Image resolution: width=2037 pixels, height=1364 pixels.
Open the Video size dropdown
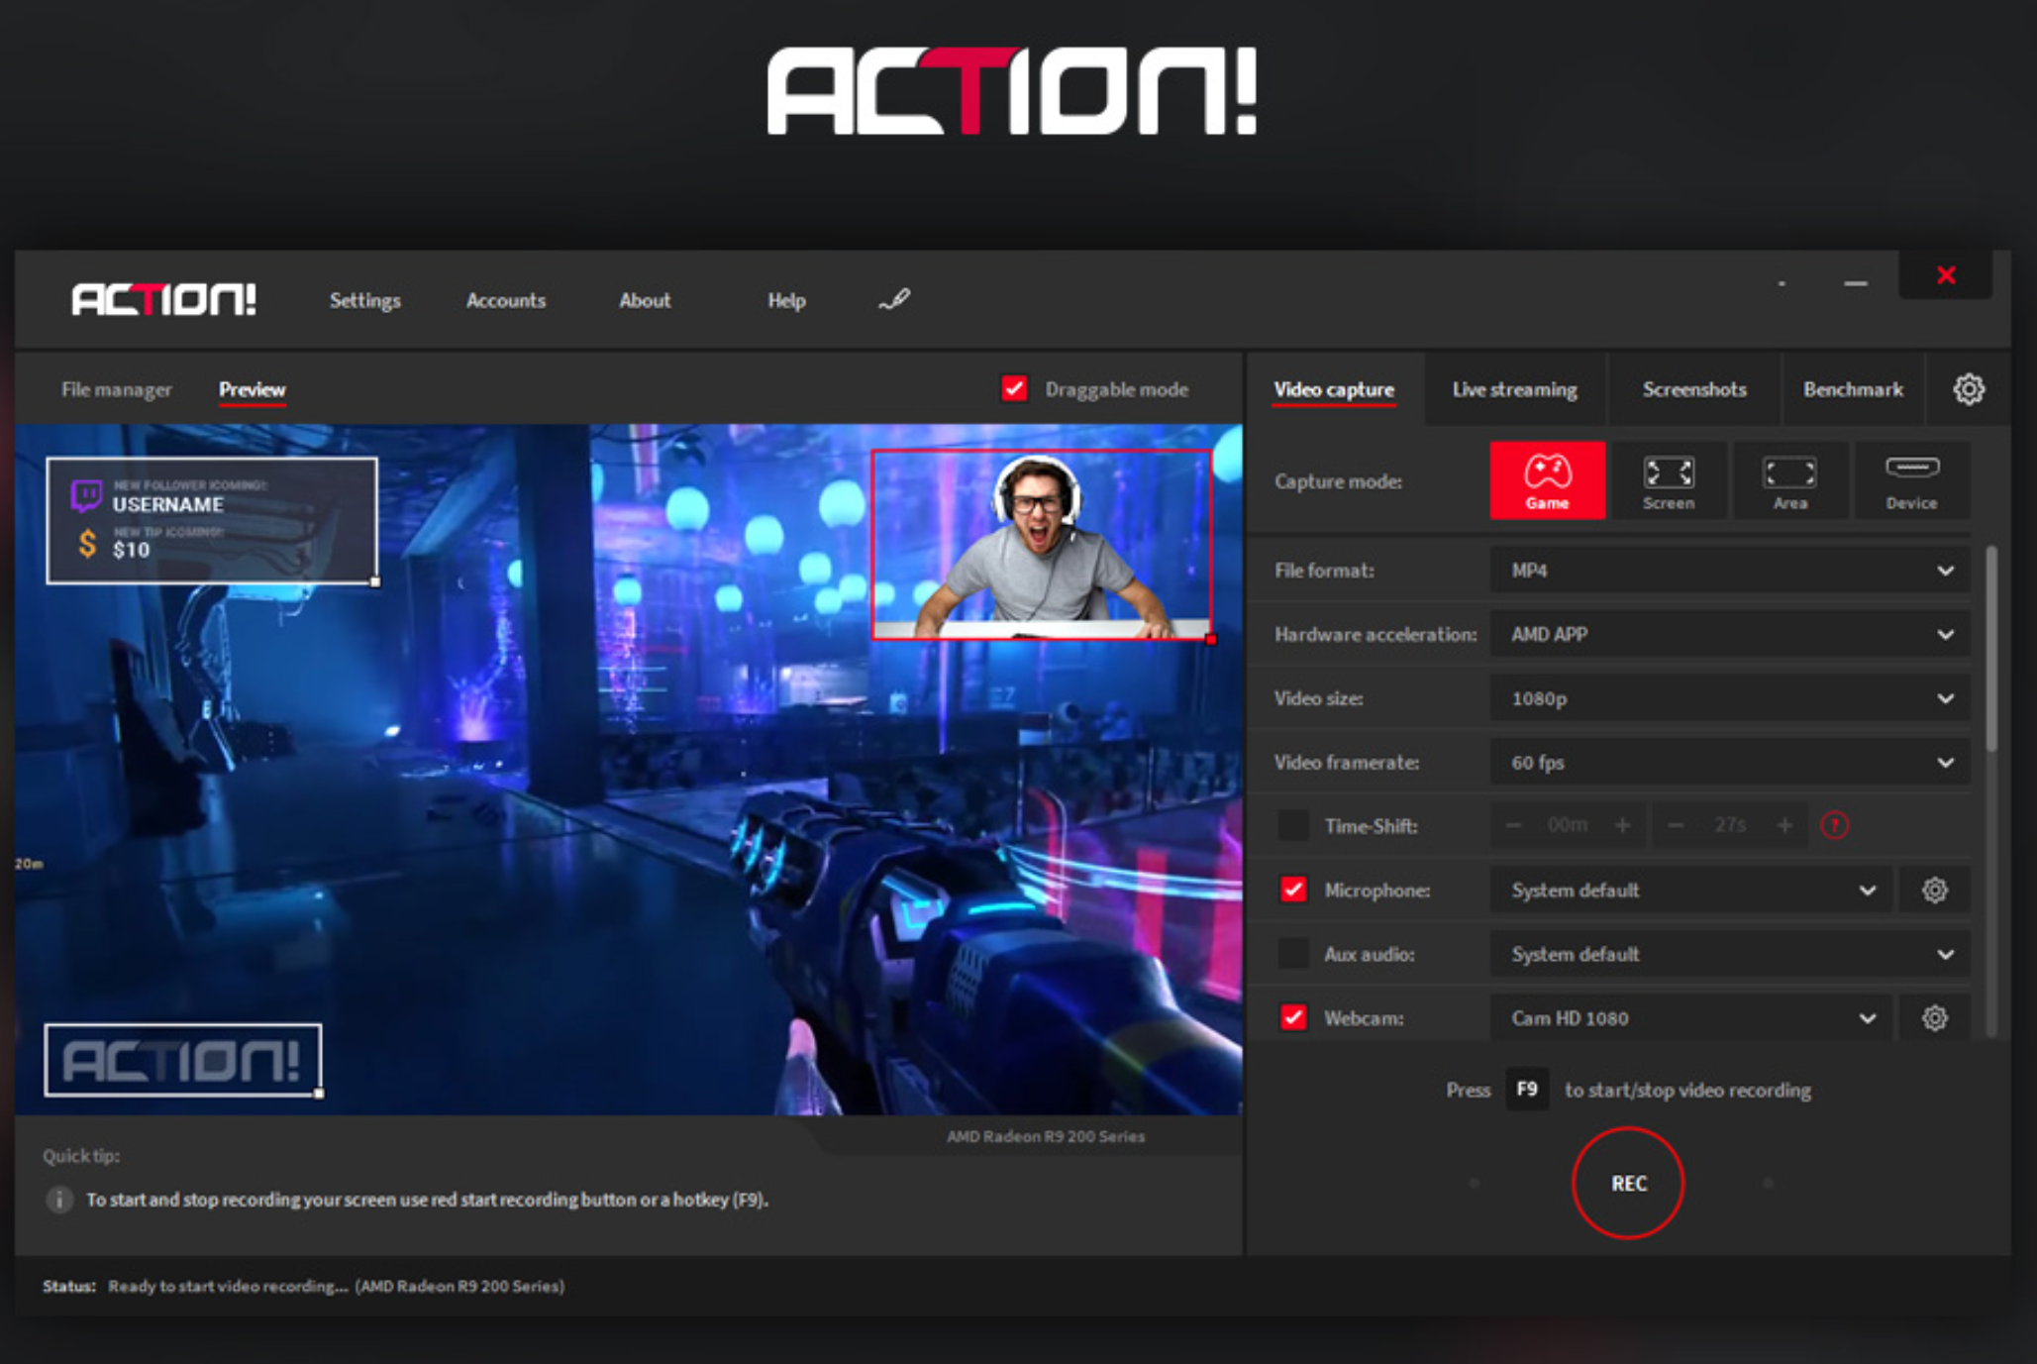pos(1730,698)
